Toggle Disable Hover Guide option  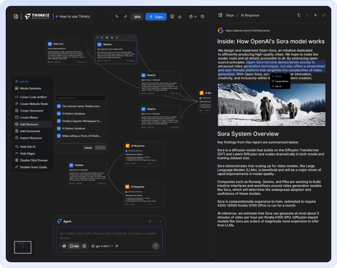(32, 167)
